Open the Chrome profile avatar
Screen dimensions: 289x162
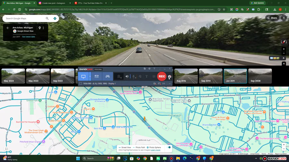(x=280, y=9)
